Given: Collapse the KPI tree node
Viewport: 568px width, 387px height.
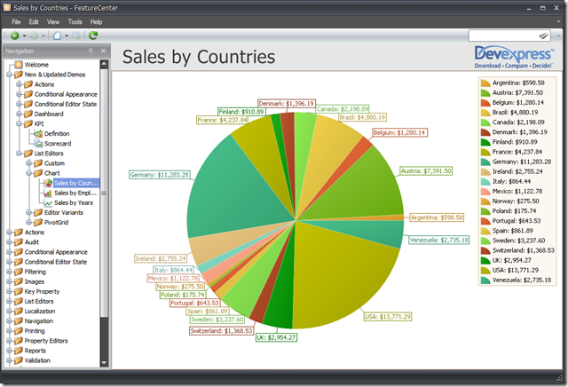Looking at the screenshot, I should 19,123.
